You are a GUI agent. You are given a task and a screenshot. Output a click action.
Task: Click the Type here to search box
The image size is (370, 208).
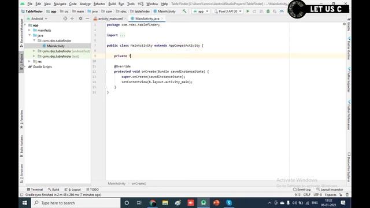tap(76, 203)
